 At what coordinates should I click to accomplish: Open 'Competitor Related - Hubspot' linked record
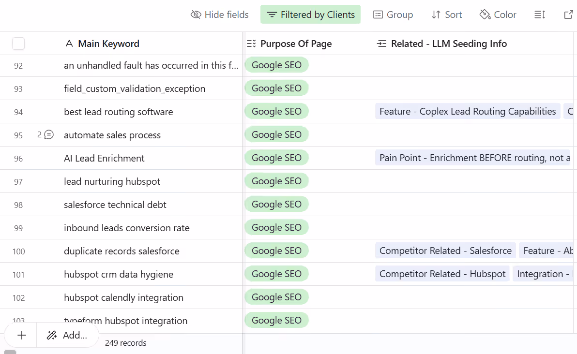tap(442, 274)
